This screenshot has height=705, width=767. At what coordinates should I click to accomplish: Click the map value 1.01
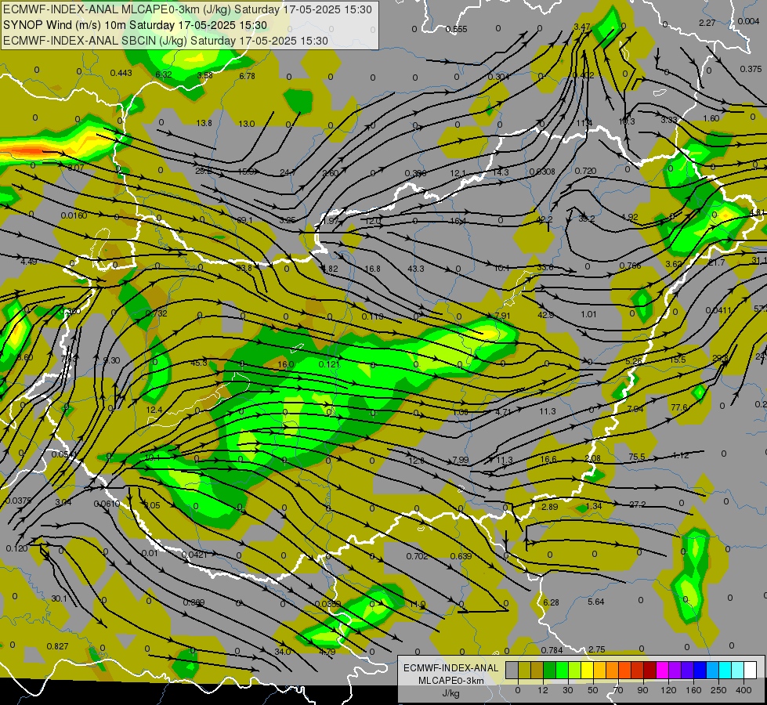point(588,314)
